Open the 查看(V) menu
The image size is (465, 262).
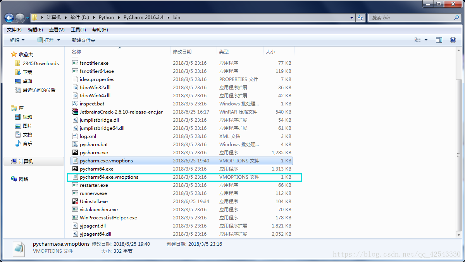point(57,29)
